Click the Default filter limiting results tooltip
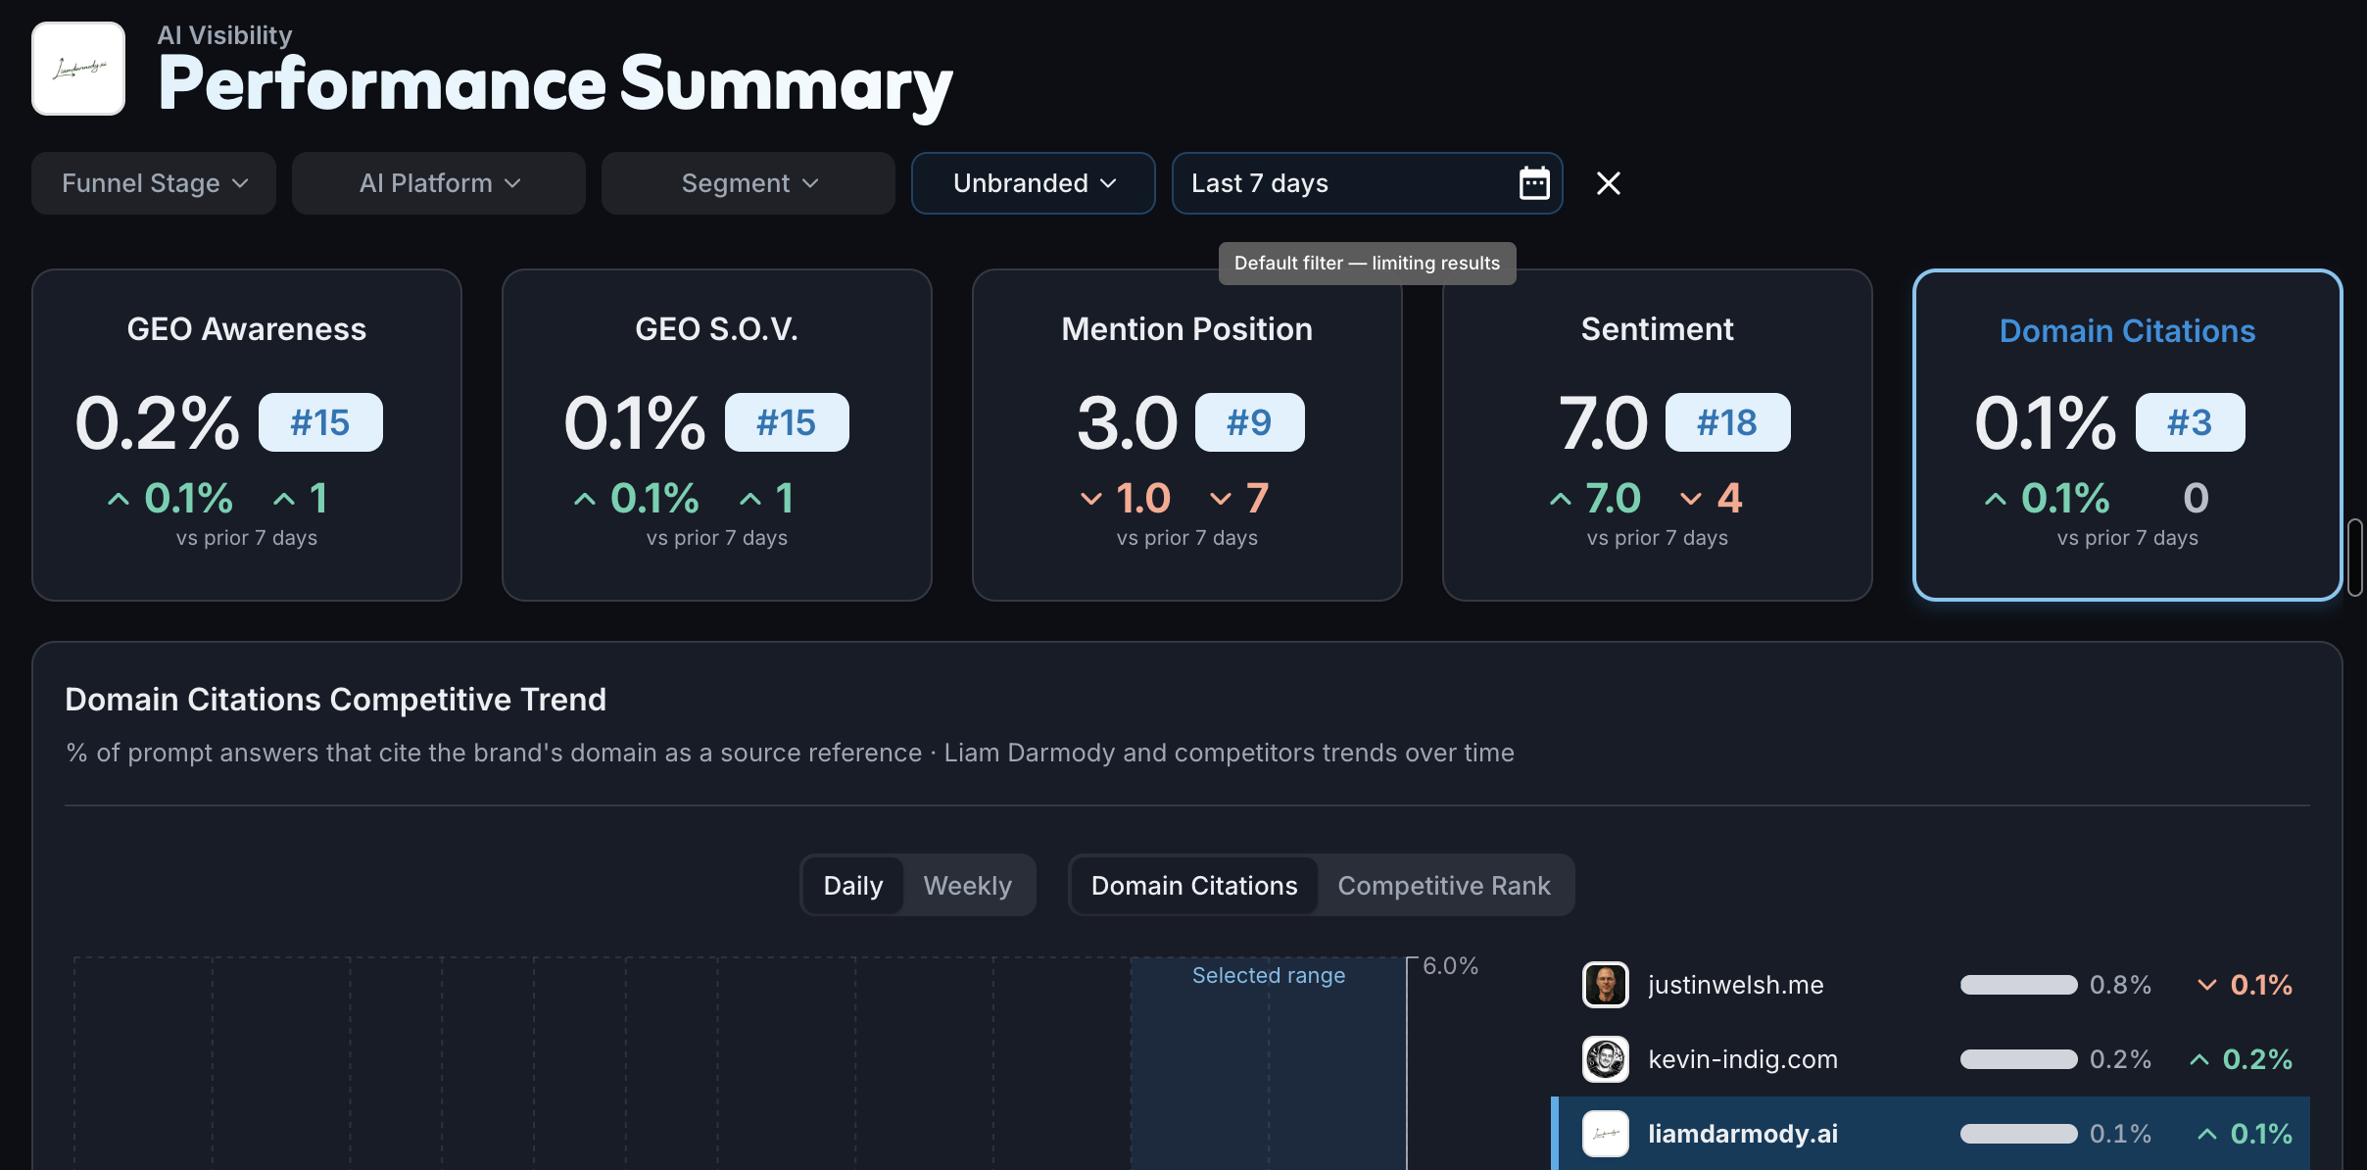The height and width of the screenshot is (1170, 2367). coord(1367,264)
